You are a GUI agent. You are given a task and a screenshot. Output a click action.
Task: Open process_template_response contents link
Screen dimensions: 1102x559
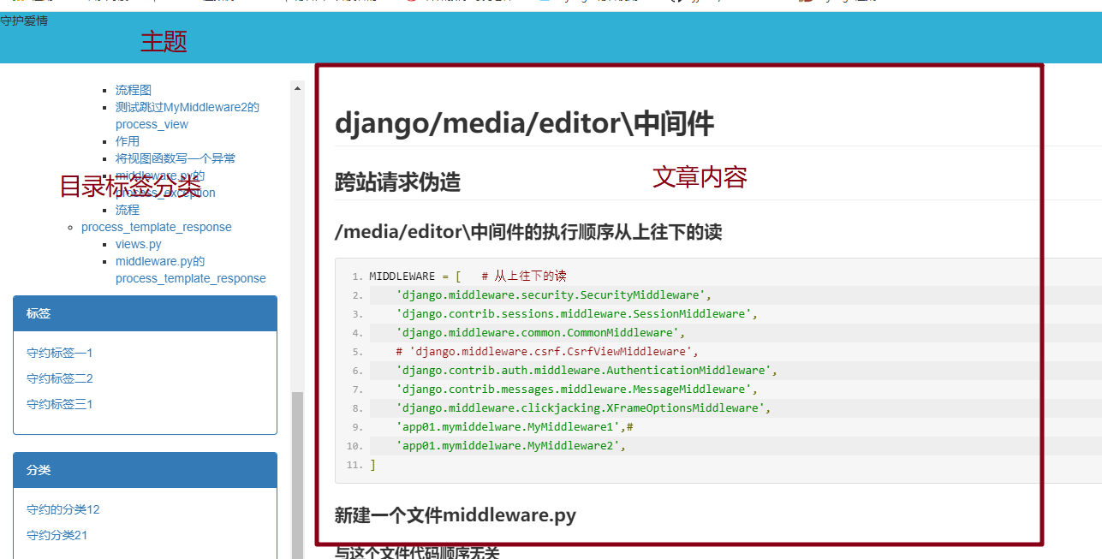click(x=157, y=227)
